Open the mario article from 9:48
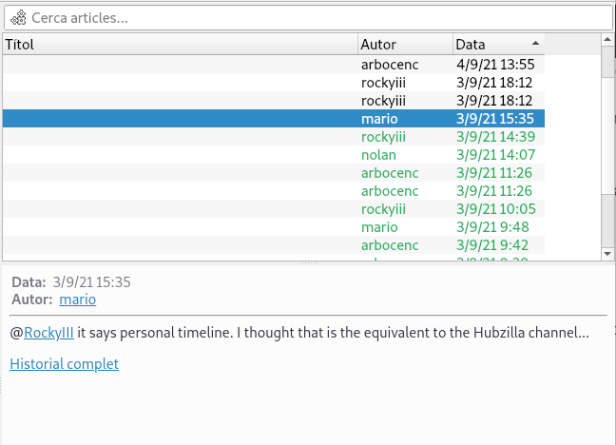Image resolution: width=616 pixels, height=445 pixels. [274, 227]
